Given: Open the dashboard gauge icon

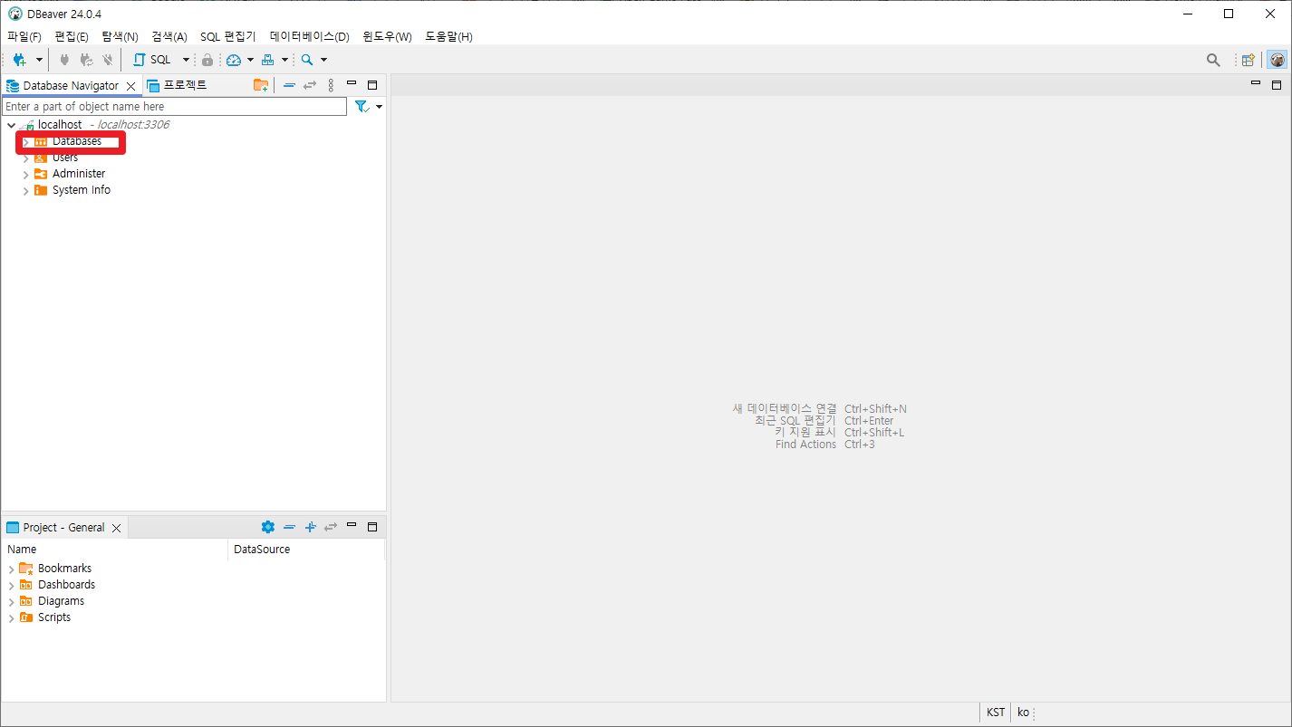Looking at the screenshot, I should tap(234, 60).
